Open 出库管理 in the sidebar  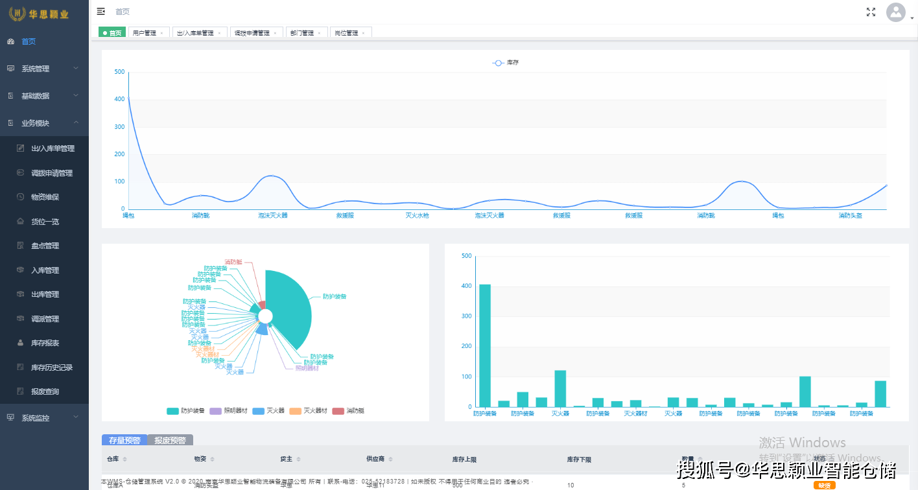(x=44, y=294)
